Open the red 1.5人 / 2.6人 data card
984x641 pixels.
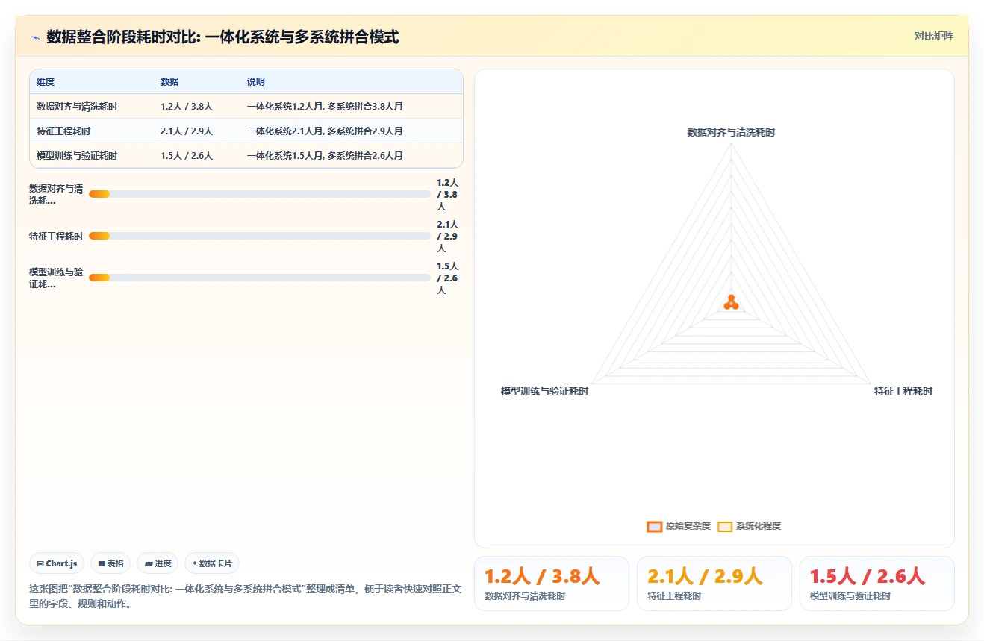[x=877, y=584]
